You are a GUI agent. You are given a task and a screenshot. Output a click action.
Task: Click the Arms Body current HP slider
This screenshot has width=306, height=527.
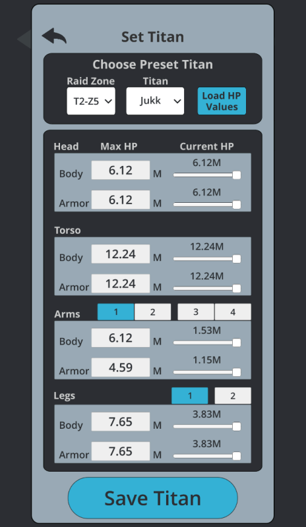[207, 343]
